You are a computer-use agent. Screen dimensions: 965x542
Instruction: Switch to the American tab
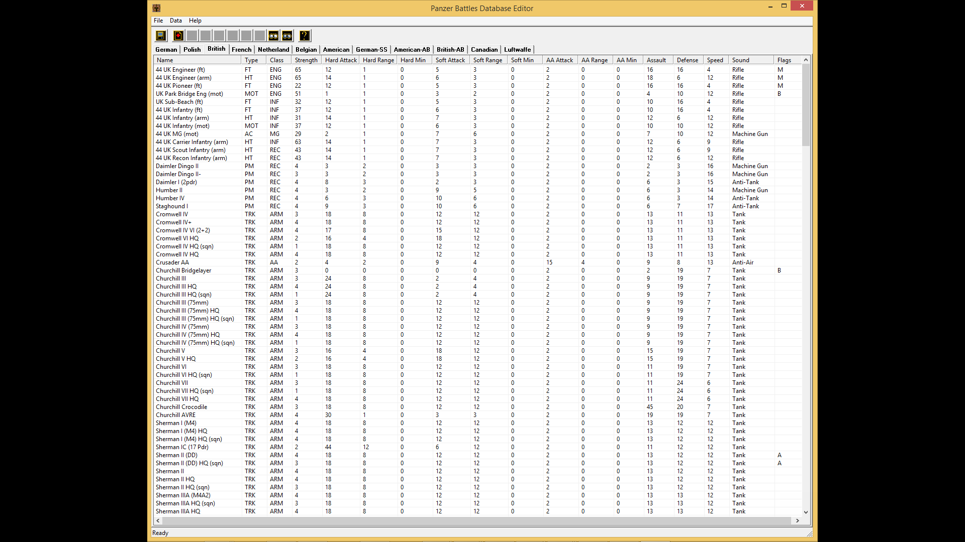[336, 50]
